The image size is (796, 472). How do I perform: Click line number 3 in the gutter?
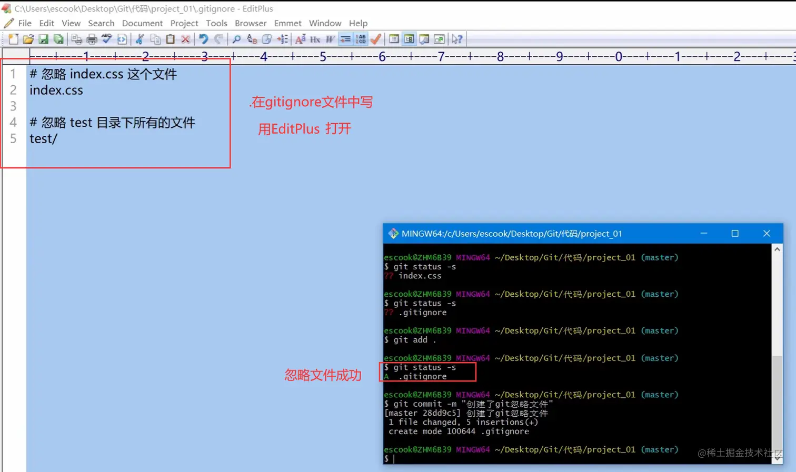[13, 106]
